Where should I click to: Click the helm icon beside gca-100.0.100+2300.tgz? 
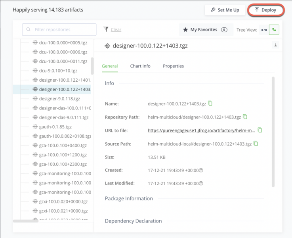click(x=35, y=164)
